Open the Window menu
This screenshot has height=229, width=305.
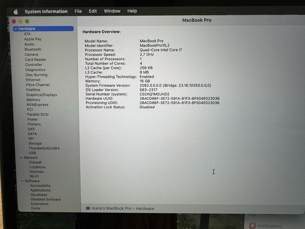(112, 11)
